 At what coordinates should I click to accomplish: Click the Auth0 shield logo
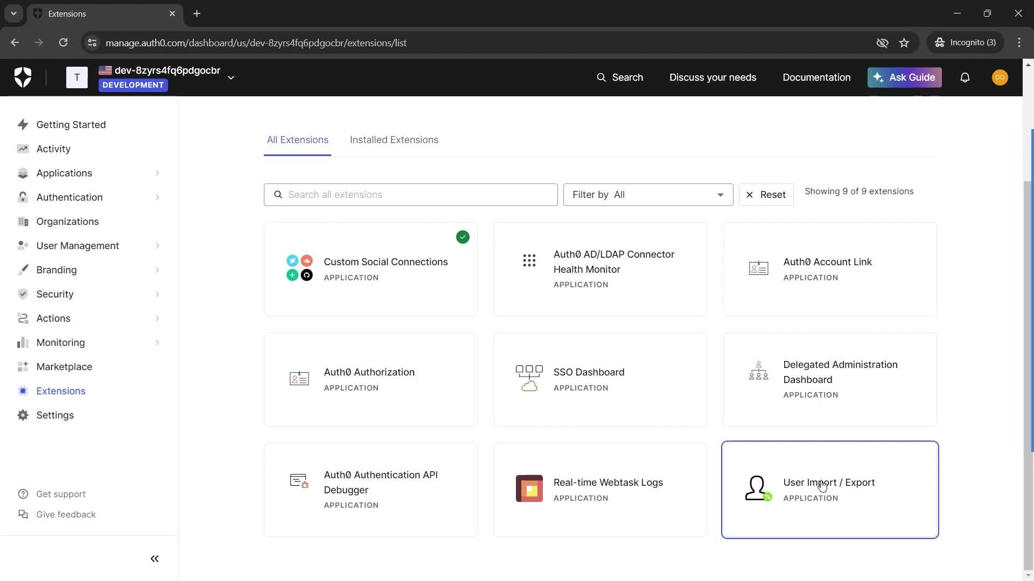23,77
